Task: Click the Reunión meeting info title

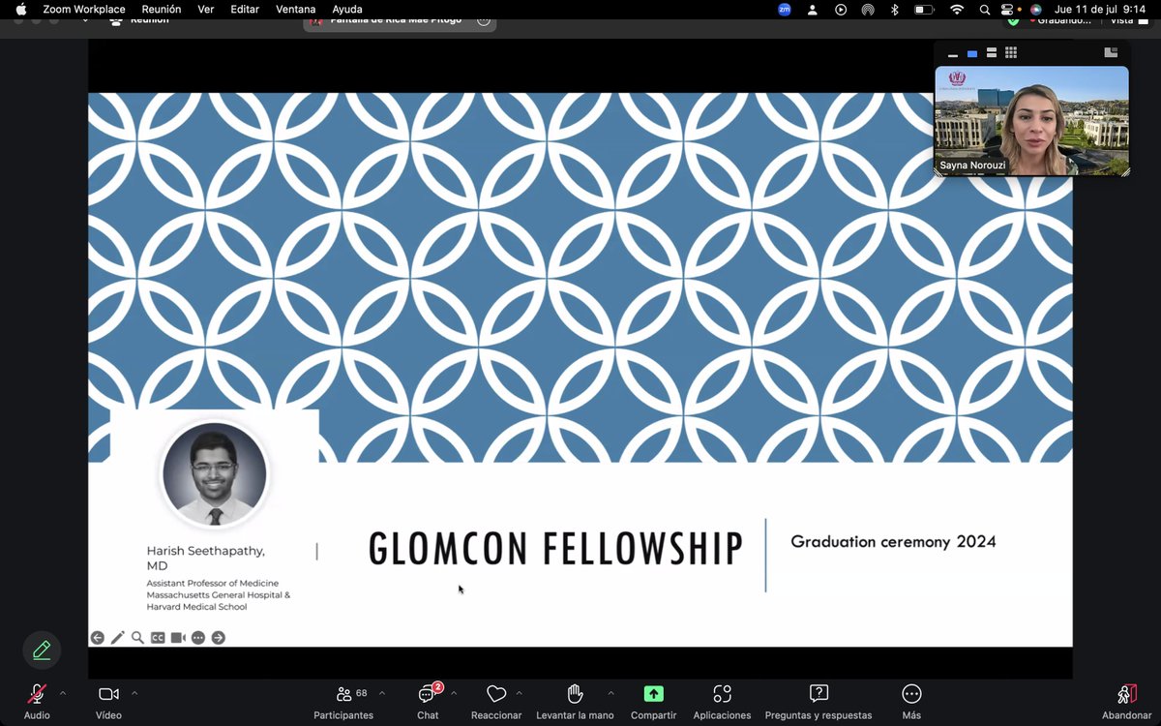Action: point(150,20)
